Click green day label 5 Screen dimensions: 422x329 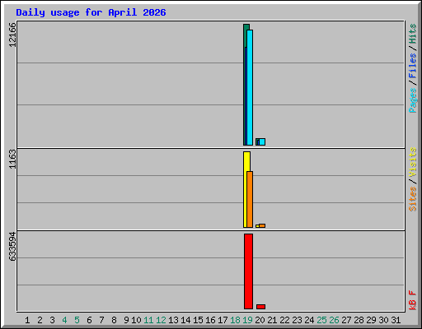(77, 320)
